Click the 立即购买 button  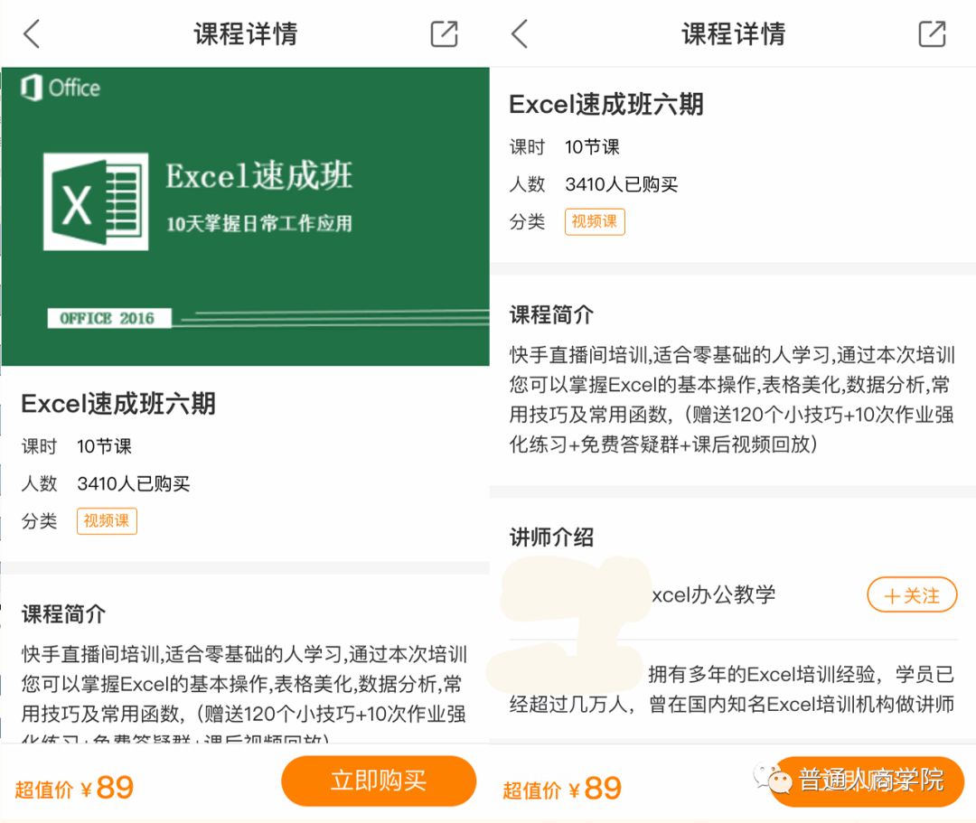tap(379, 781)
